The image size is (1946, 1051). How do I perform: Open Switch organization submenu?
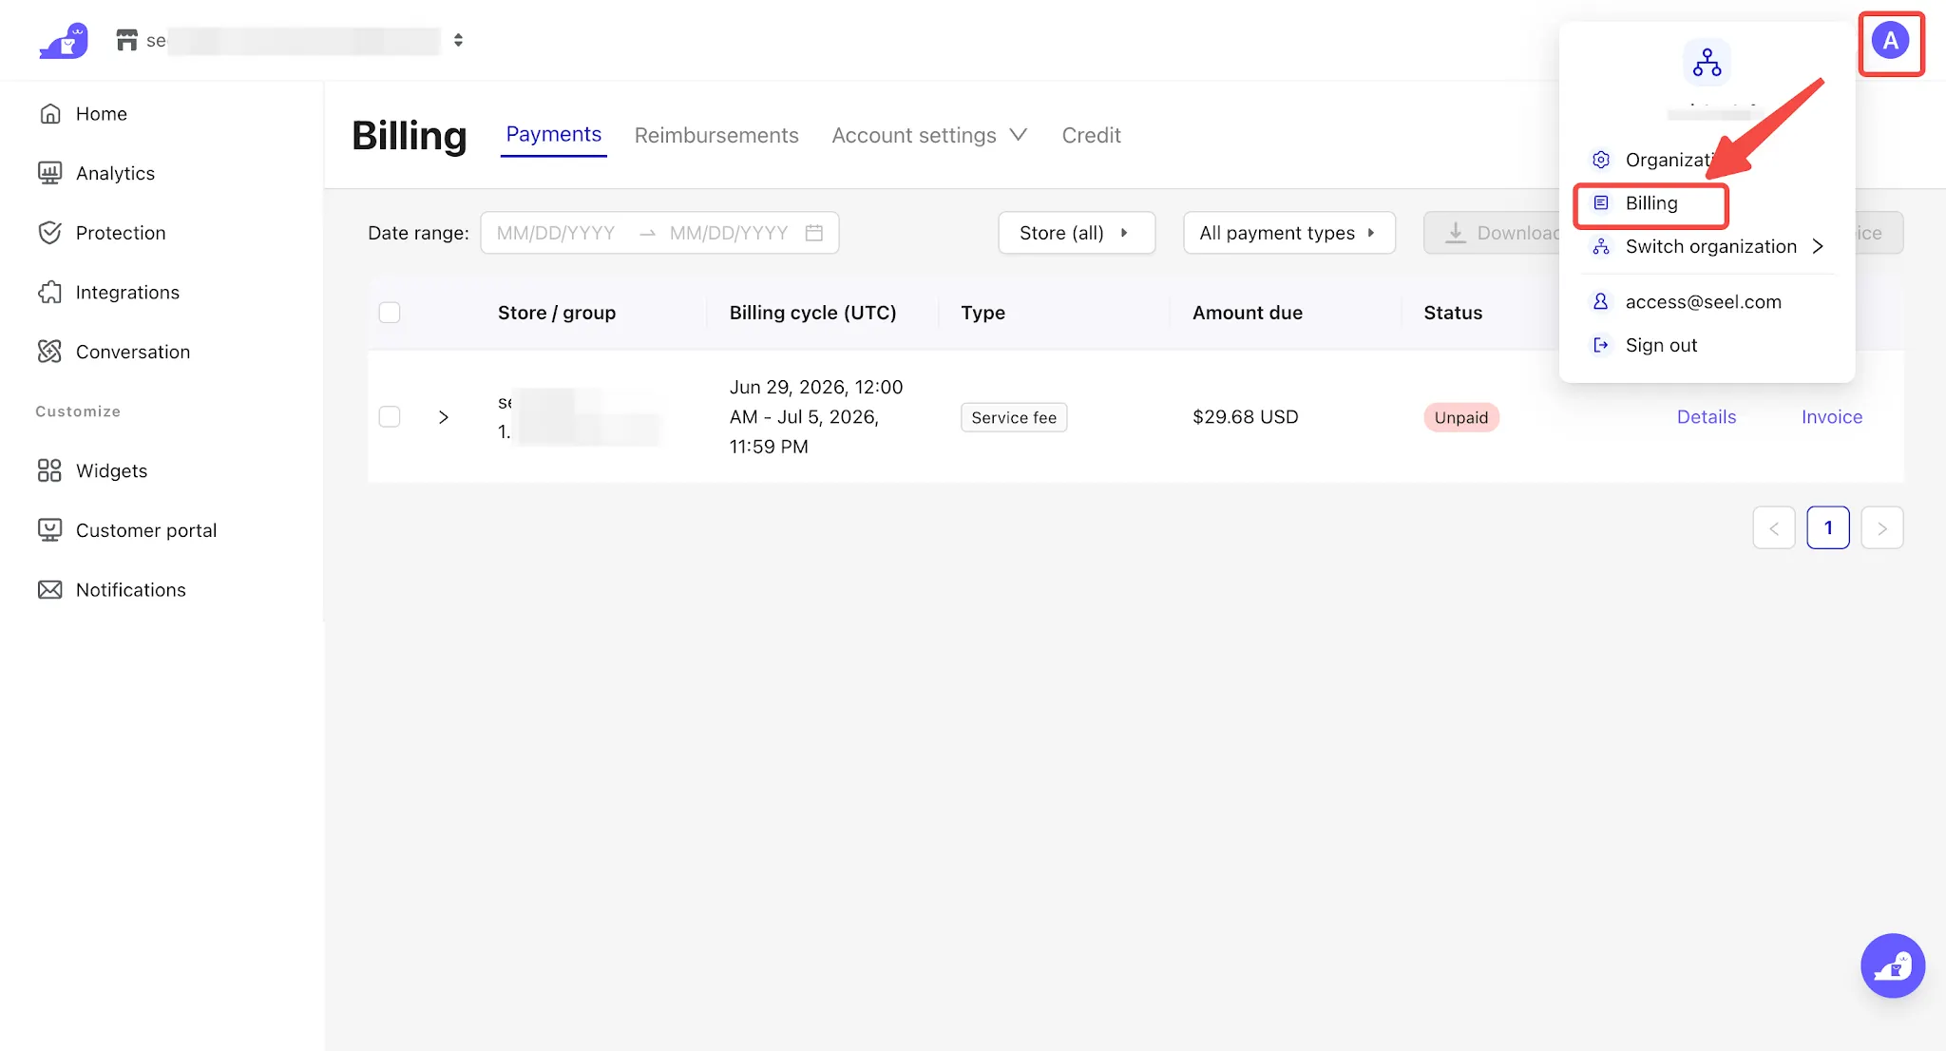coord(1708,247)
